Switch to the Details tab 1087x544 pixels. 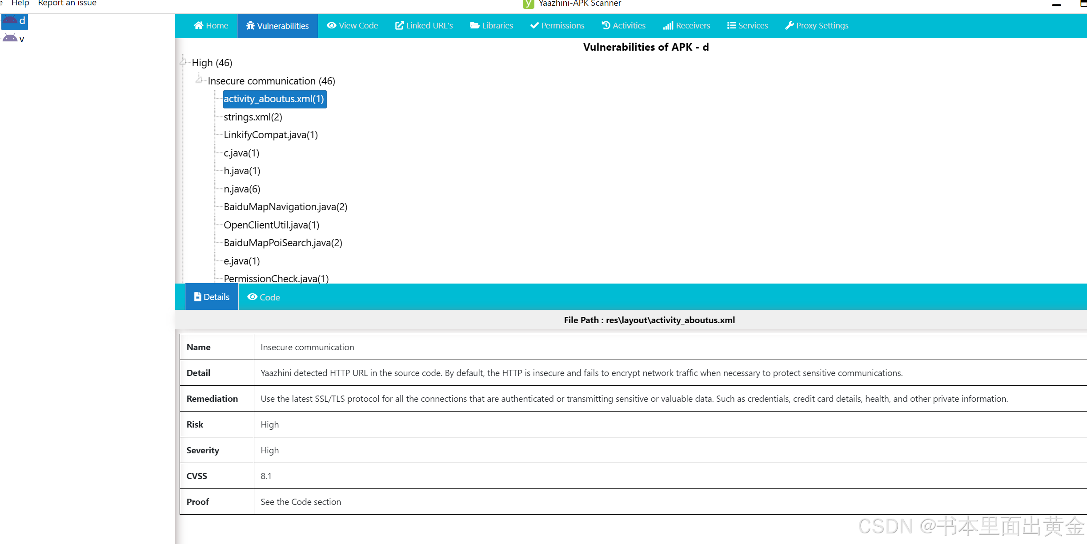(212, 297)
